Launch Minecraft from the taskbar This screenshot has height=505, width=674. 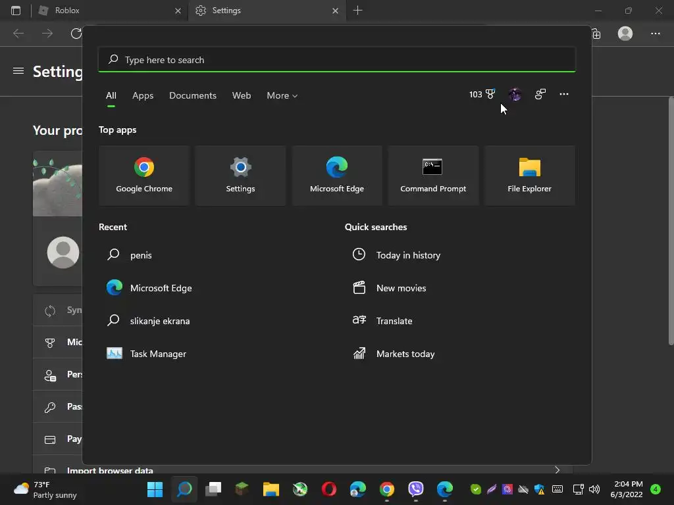coord(242,489)
